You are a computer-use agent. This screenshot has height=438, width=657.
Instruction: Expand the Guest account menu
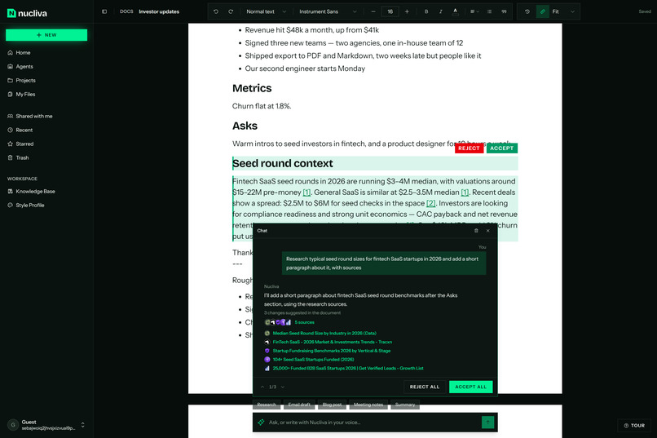[82, 425]
